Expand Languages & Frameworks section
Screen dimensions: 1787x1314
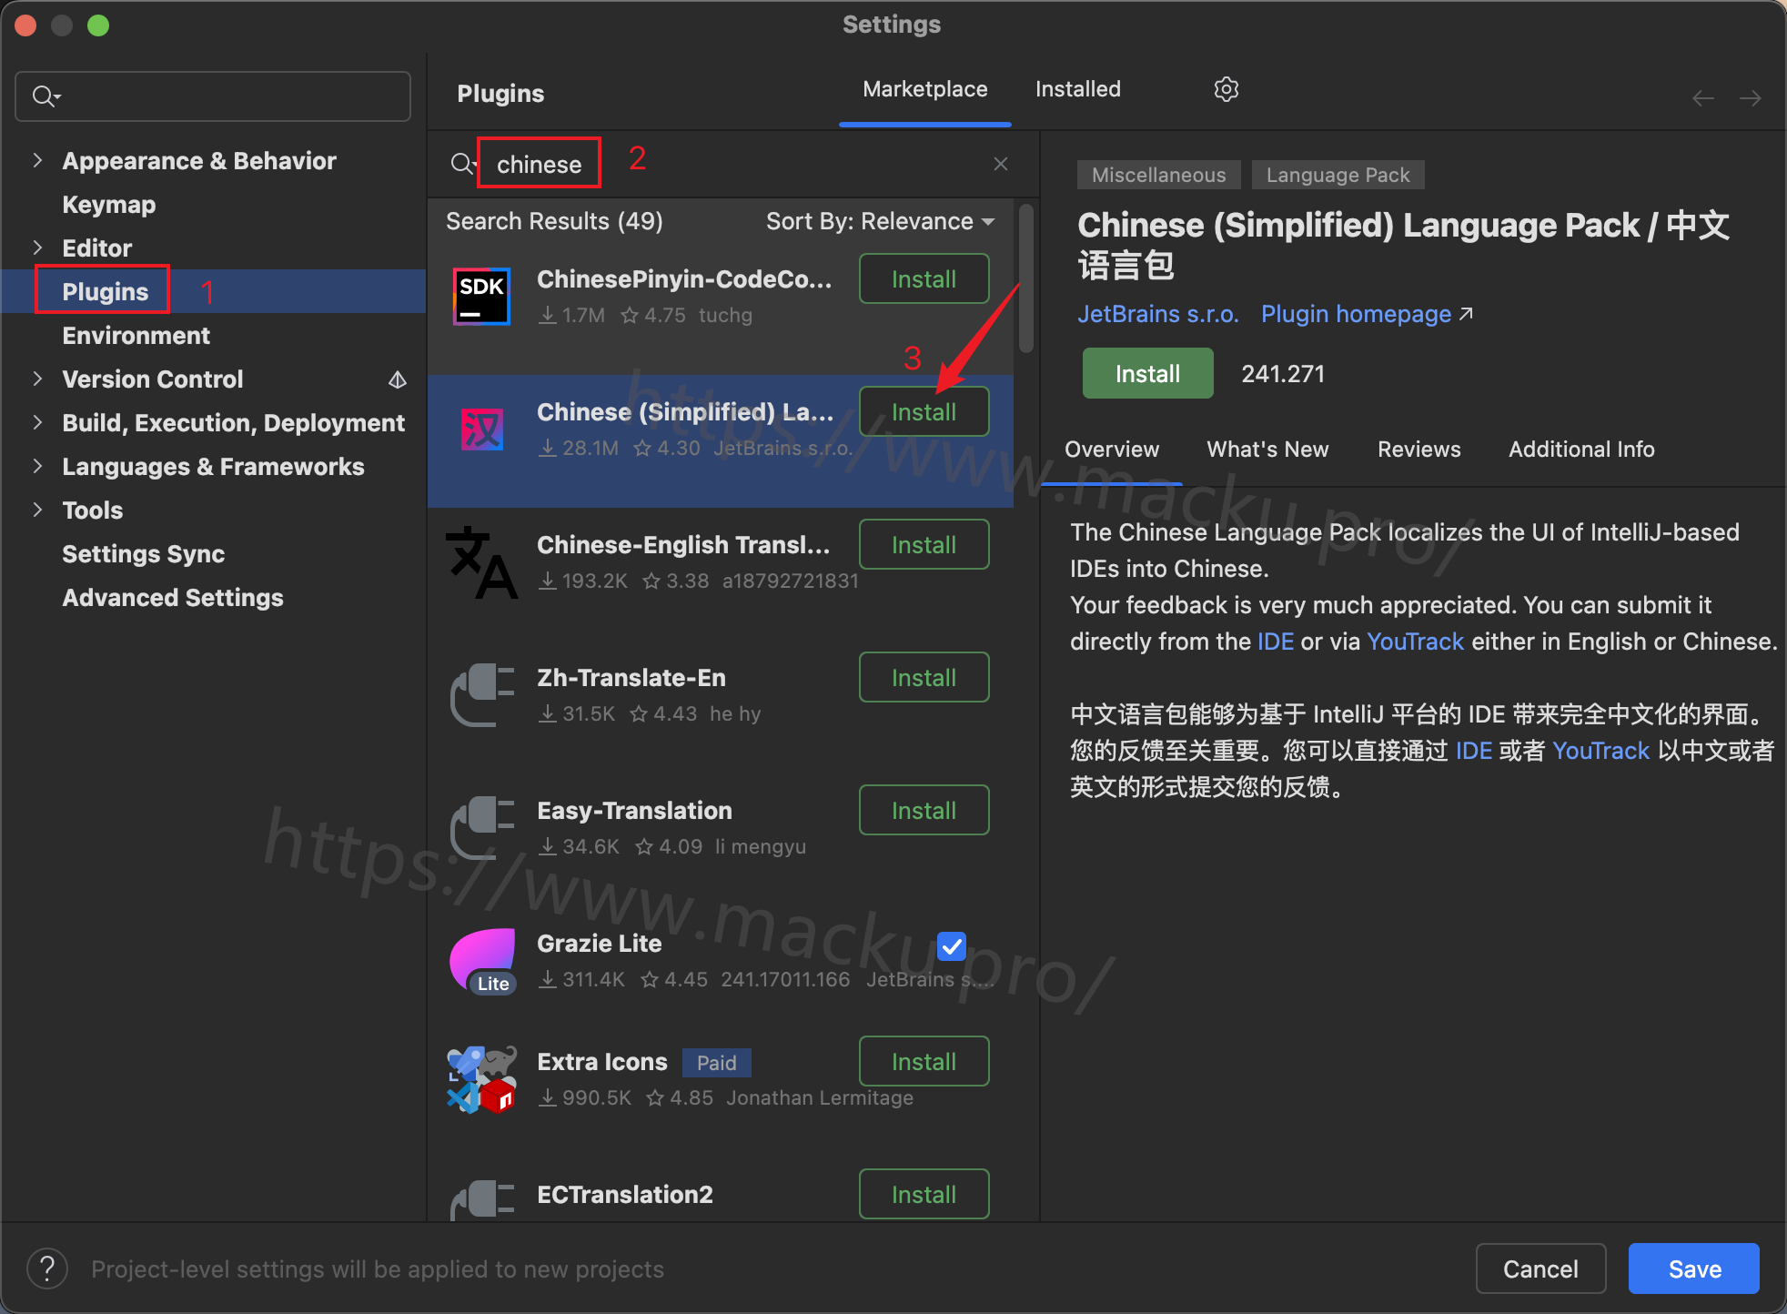pos(37,466)
